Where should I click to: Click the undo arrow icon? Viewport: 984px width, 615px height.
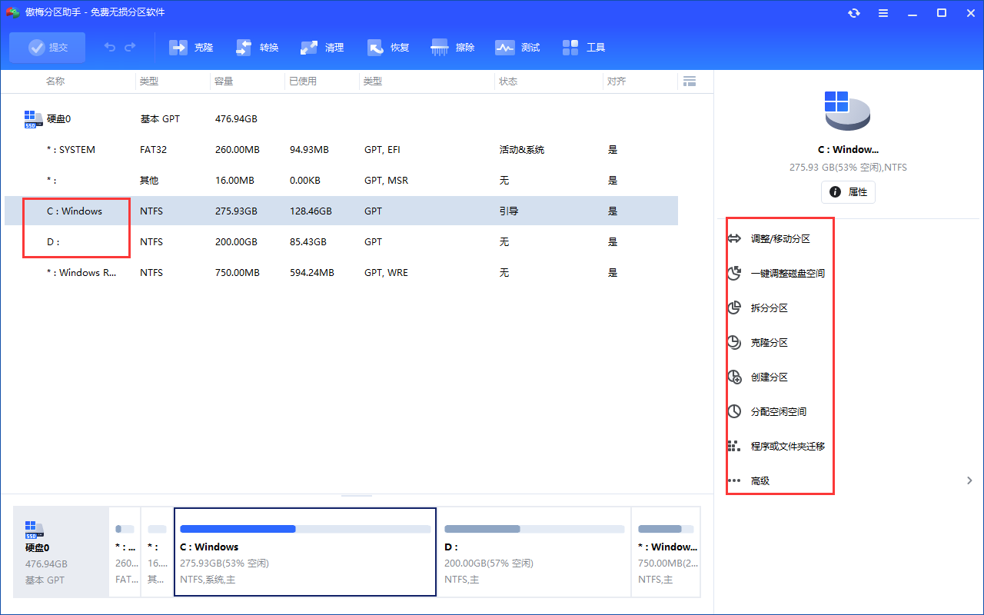[110, 48]
